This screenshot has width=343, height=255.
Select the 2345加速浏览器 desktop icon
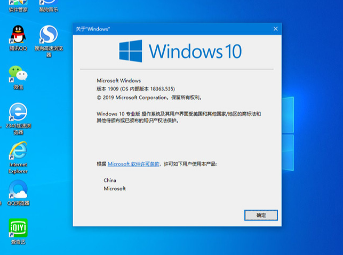tap(18, 119)
